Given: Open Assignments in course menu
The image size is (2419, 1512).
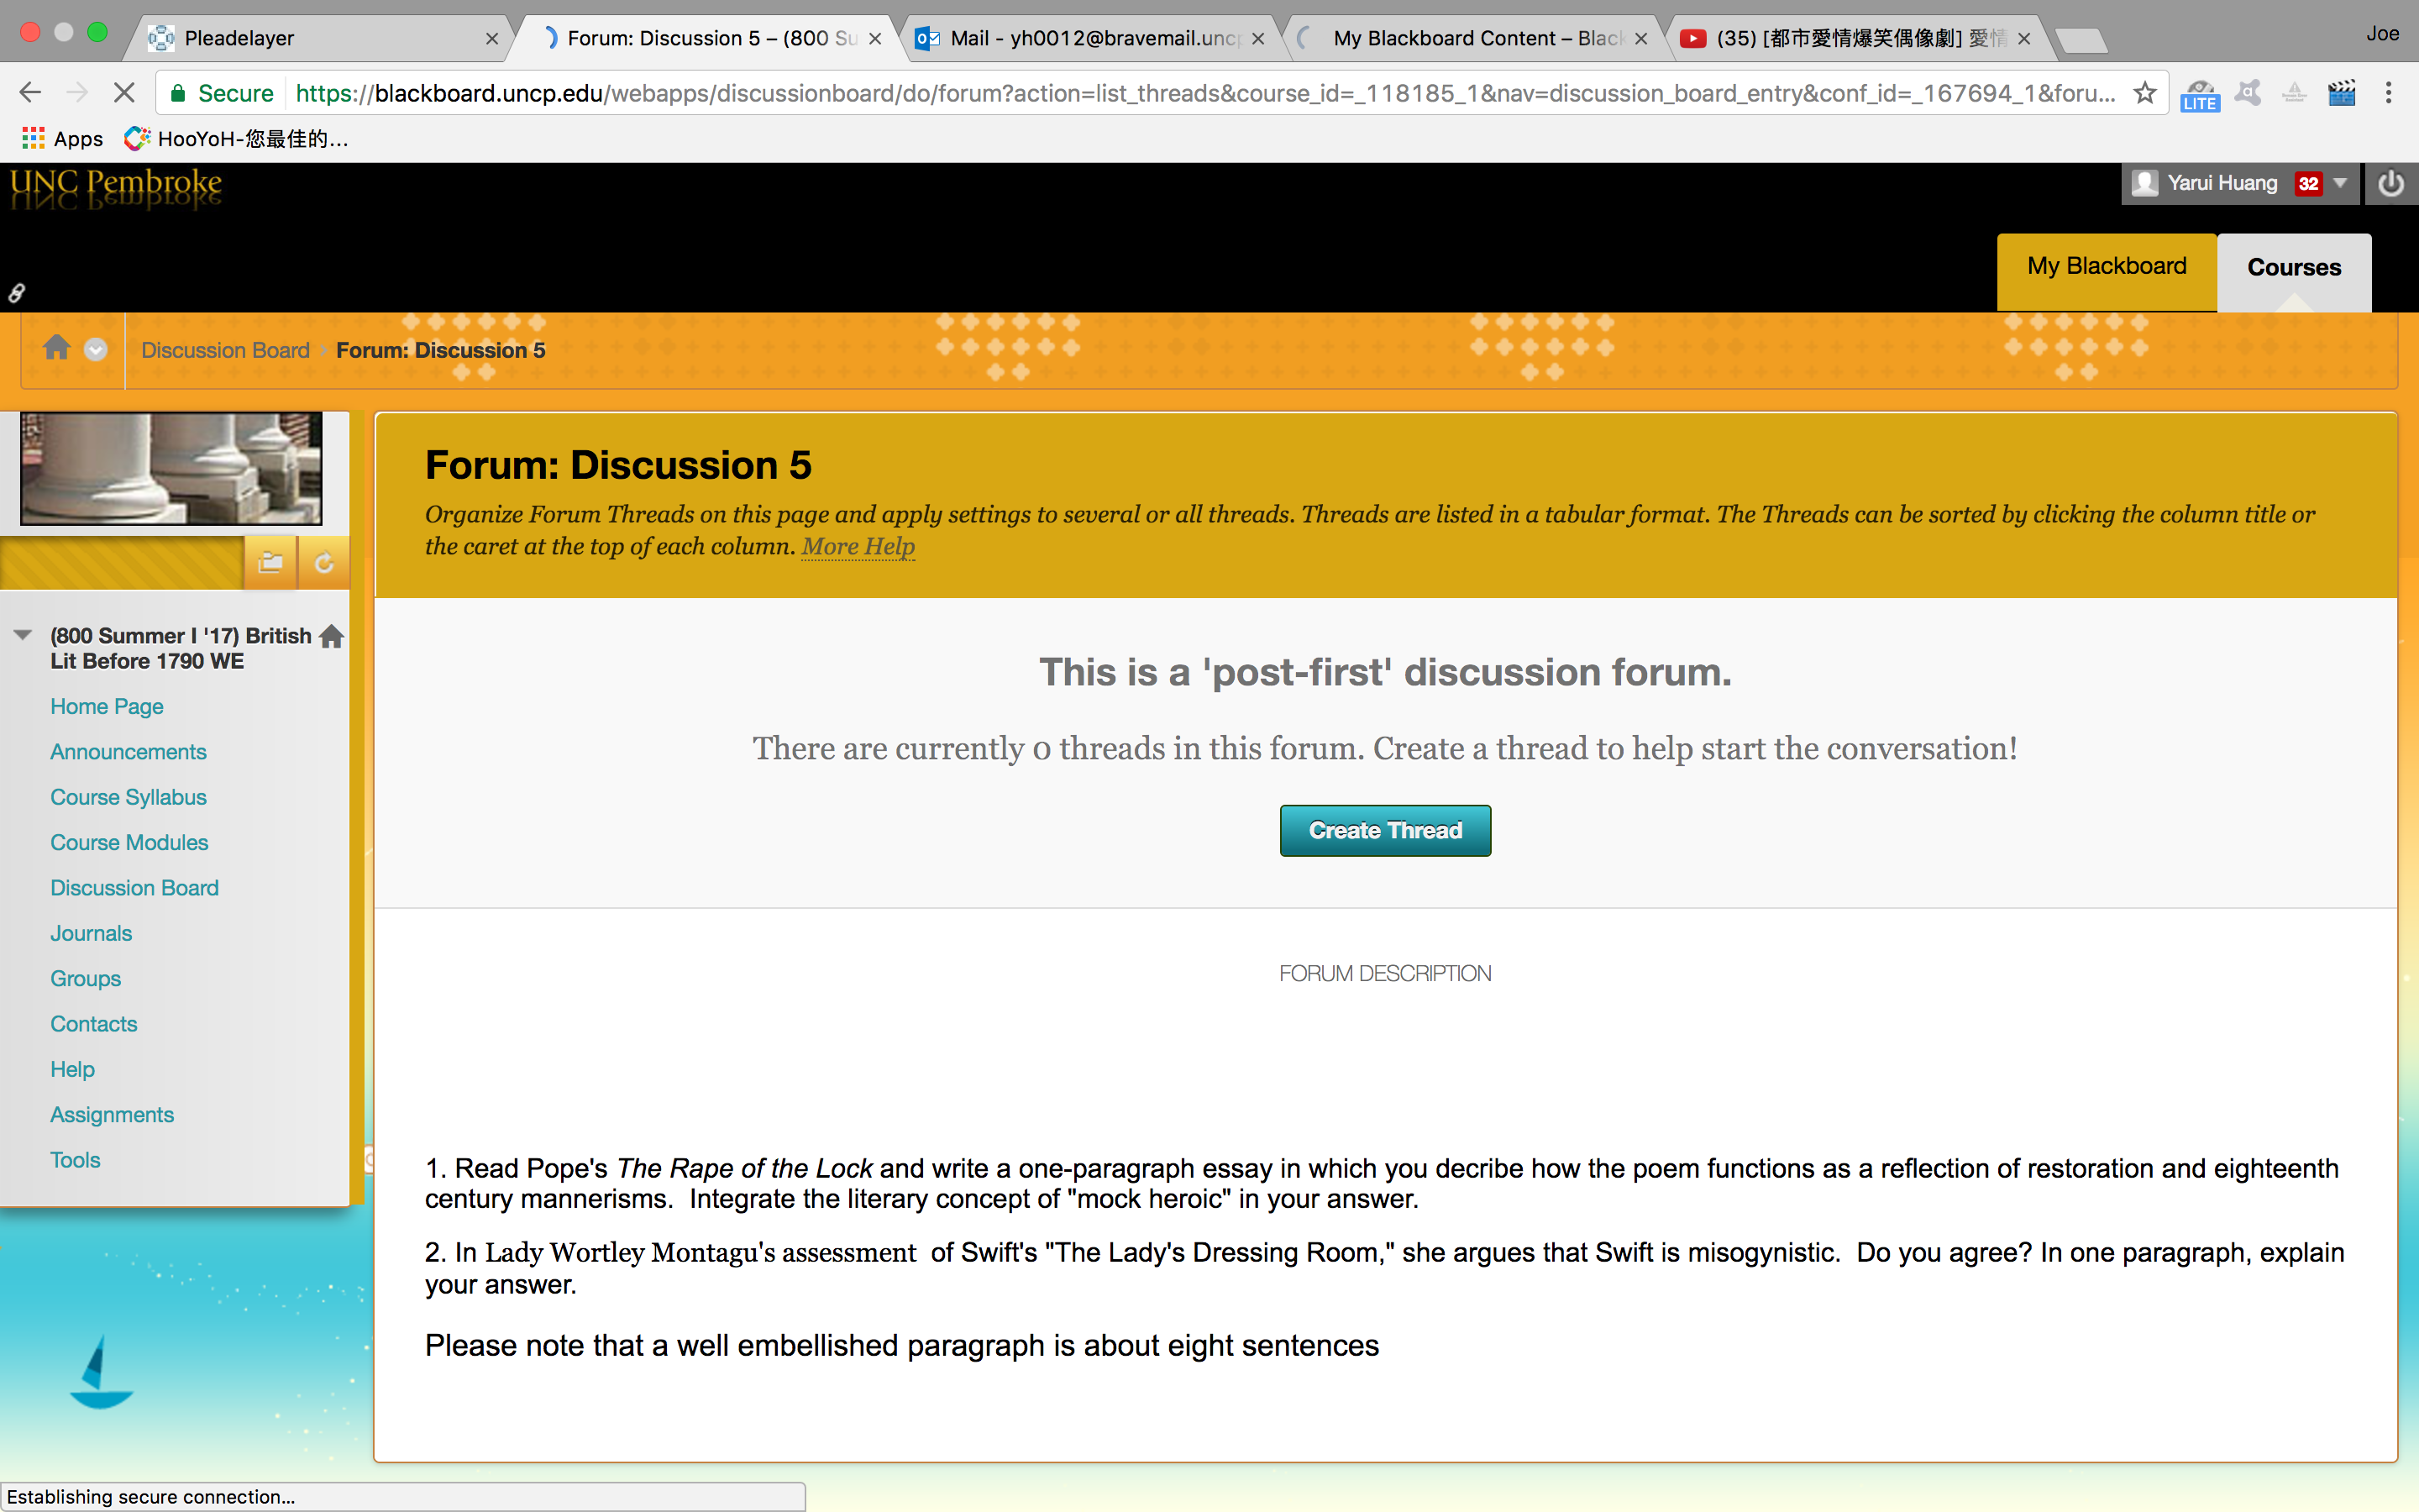Looking at the screenshot, I should [112, 1115].
